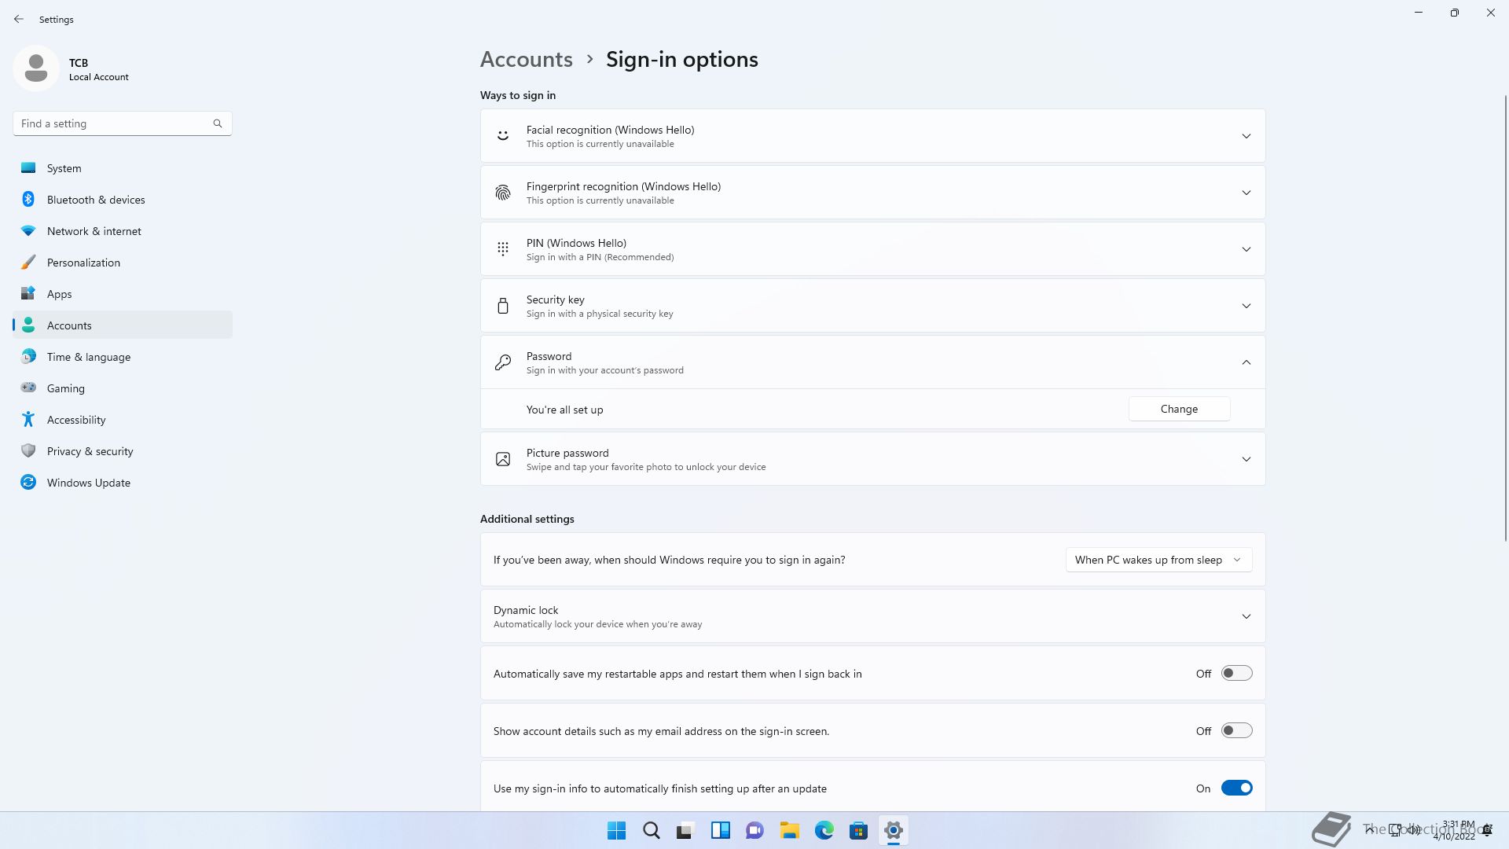
Task: Click the Time & language clock icon
Action: [28, 356]
